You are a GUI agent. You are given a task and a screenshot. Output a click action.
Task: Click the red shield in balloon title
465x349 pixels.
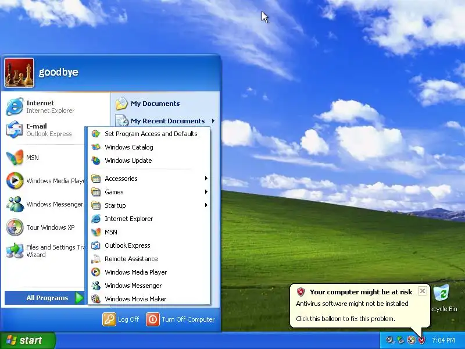(301, 292)
